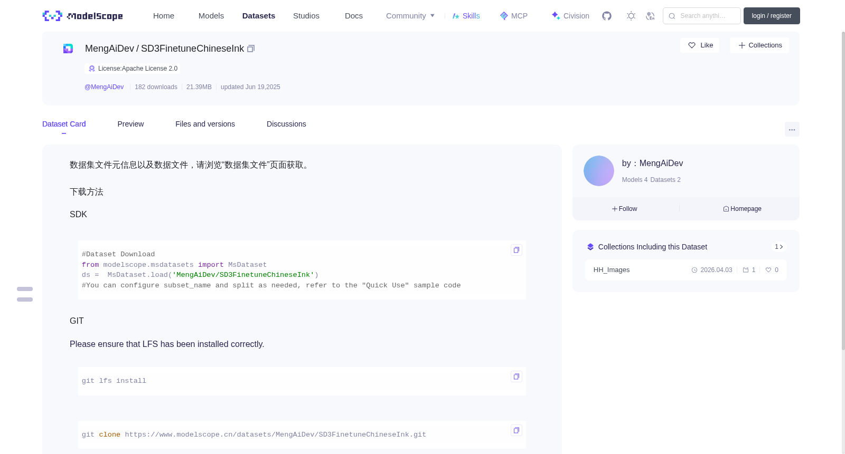This screenshot has height=454, width=845.
Task: Expand collections count arrow 1 >
Action: pyautogui.click(x=779, y=247)
